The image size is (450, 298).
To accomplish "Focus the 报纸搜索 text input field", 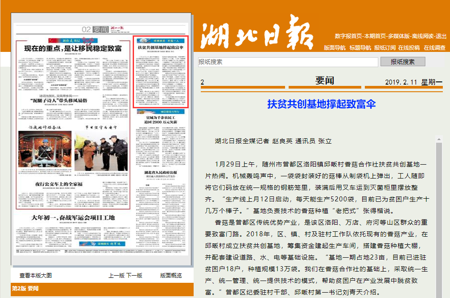I will tap(288, 62).
